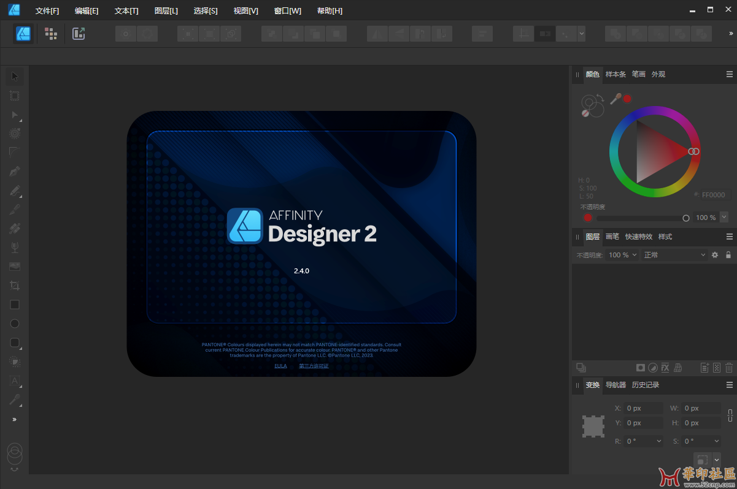Click the add layer icon
This screenshot has height=489, width=737.
click(x=705, y=368)
